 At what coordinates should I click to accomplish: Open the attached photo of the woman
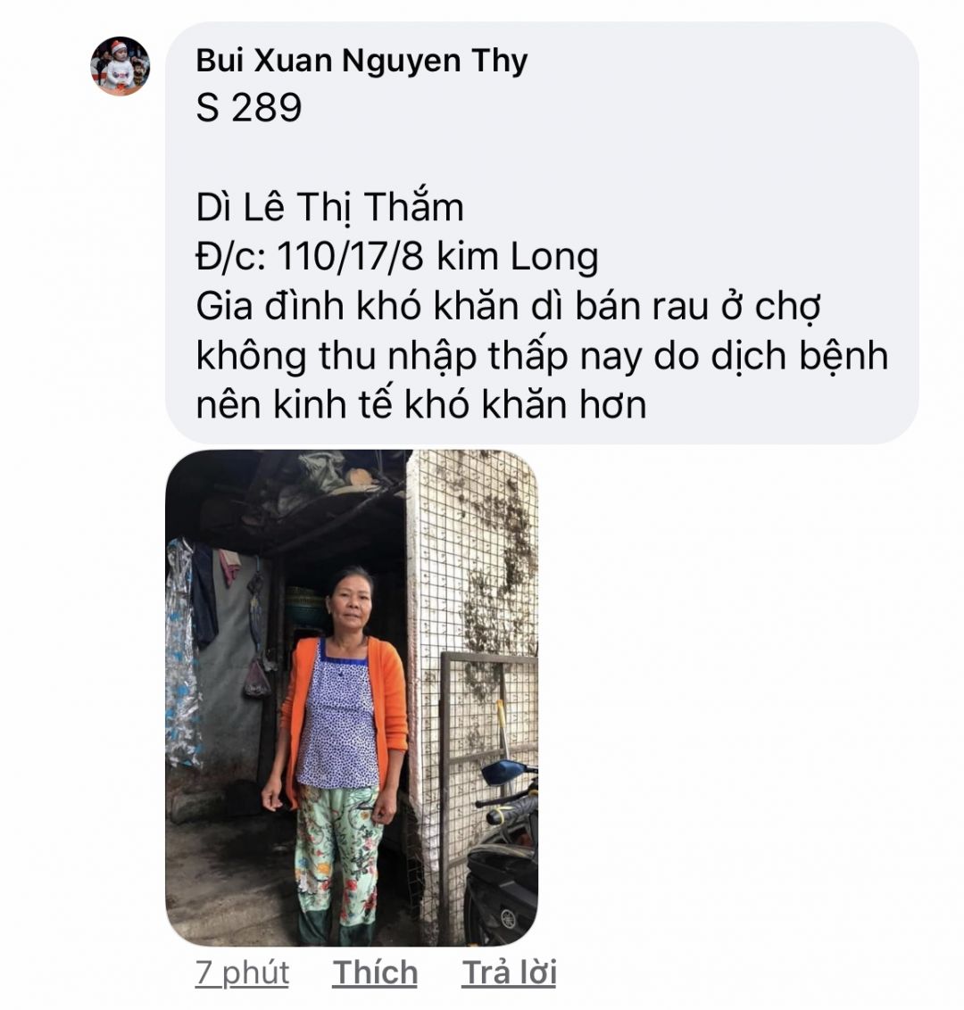(352, 698)
